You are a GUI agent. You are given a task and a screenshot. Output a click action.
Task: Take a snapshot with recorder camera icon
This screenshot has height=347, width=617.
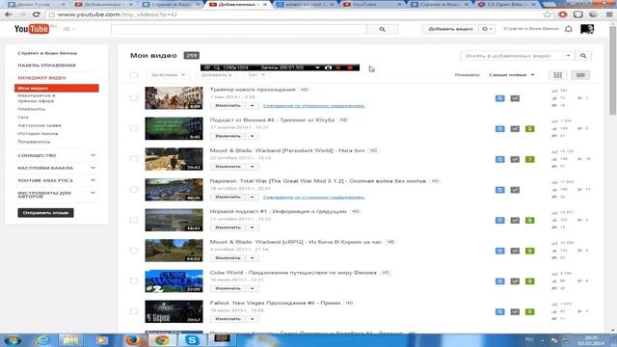click(328, 67)
